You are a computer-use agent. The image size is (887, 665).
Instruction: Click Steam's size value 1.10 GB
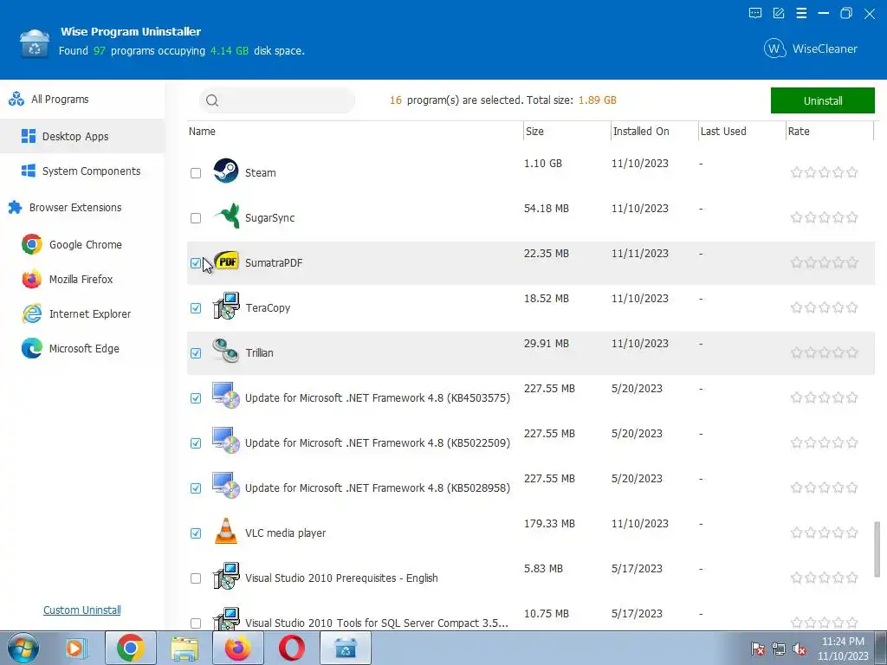tap(543, 164)
